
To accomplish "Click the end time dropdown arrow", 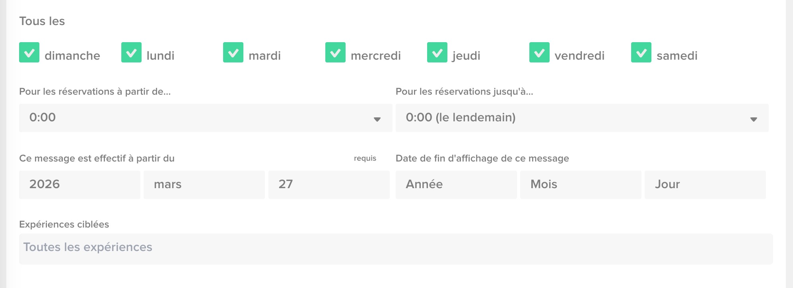I will (x=753, y=119).
